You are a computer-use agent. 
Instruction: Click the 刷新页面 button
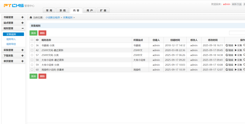(x=236, y=4)
